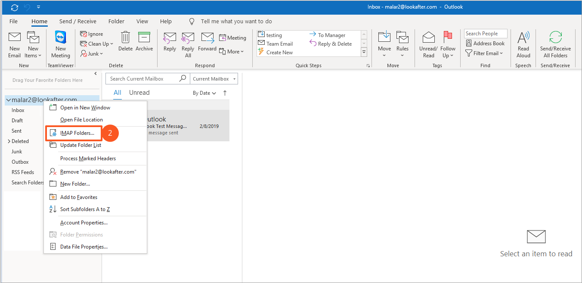The image size is (582, 283).
Task: Run the To Manager quick step
Action: [327, 35]
